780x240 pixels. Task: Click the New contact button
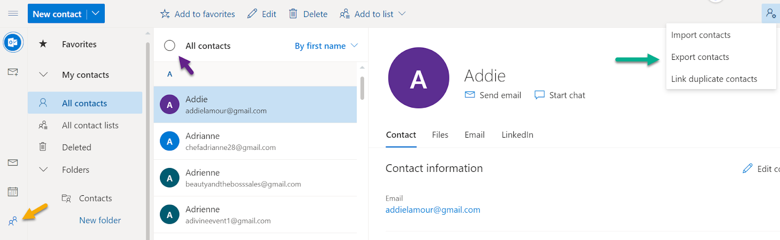click(x=57, y=14)
